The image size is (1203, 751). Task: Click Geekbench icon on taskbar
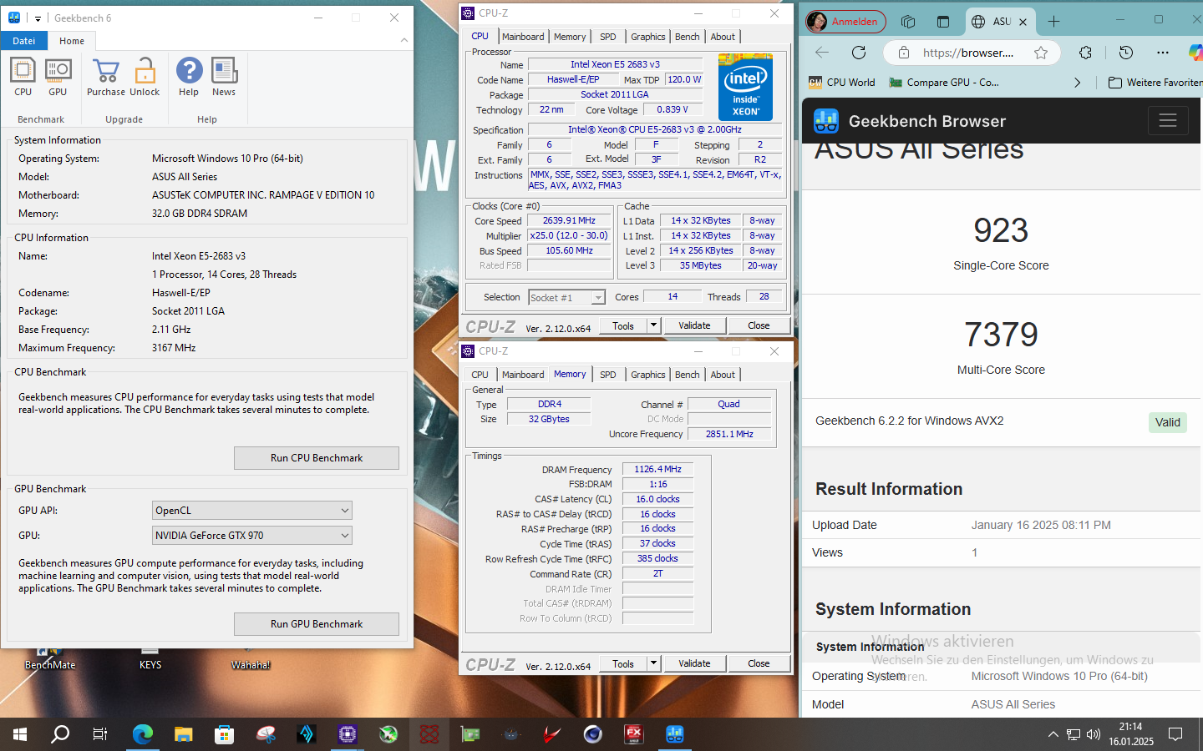coord(675,734)
